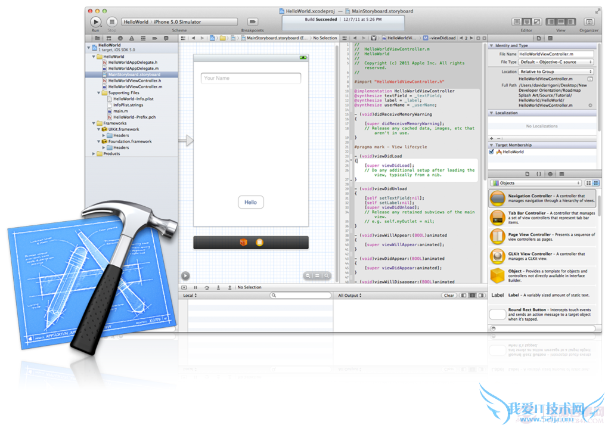The image size is (608, 428).
Task: Expand the Products folder
Action: point(94,154)
